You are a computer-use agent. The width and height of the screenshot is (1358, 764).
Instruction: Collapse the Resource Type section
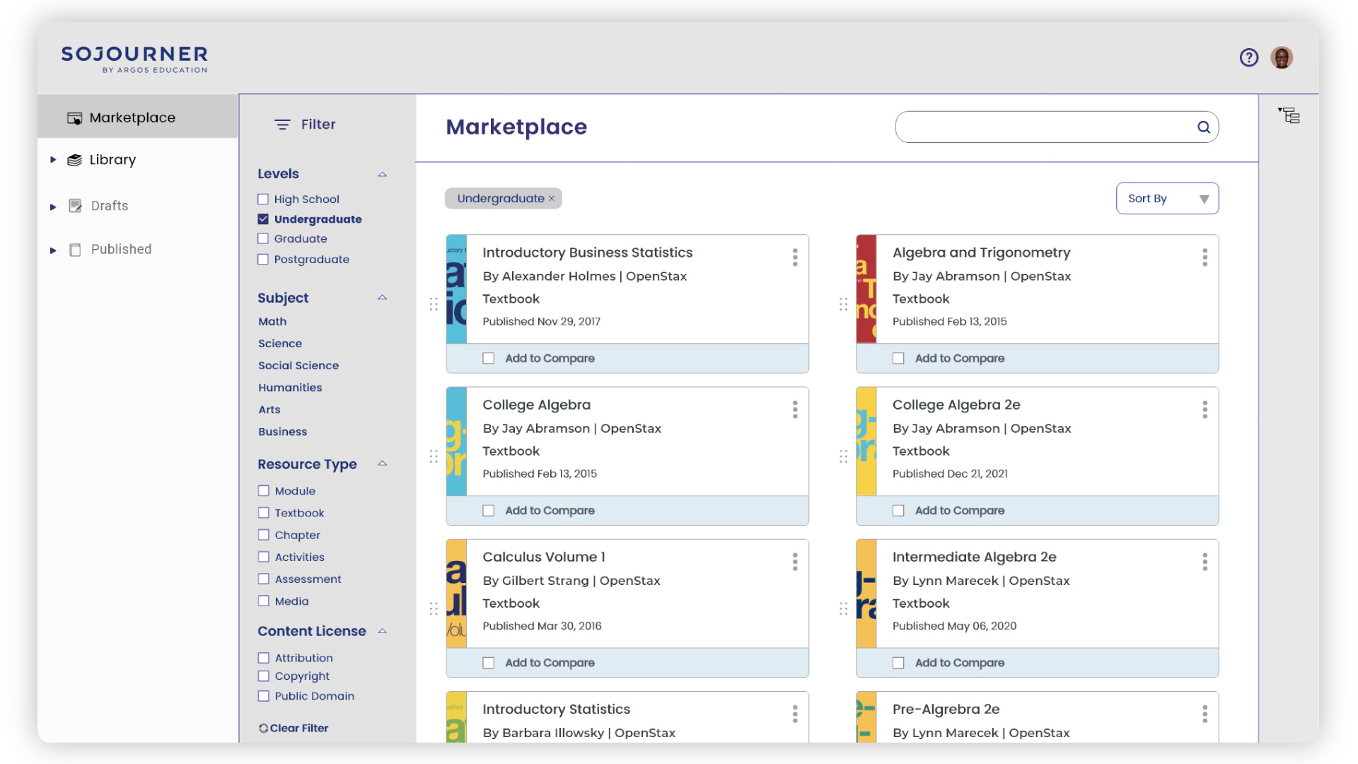[x=383, y=463]
